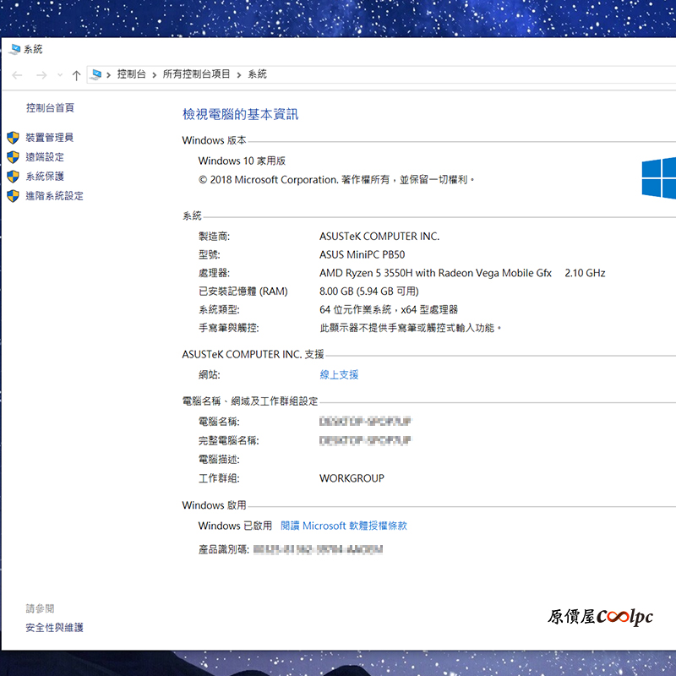Viewport: 676px width, 676px height.
Task: Open 控制台首頁 link in sidebar
Action: pos(50,108)
